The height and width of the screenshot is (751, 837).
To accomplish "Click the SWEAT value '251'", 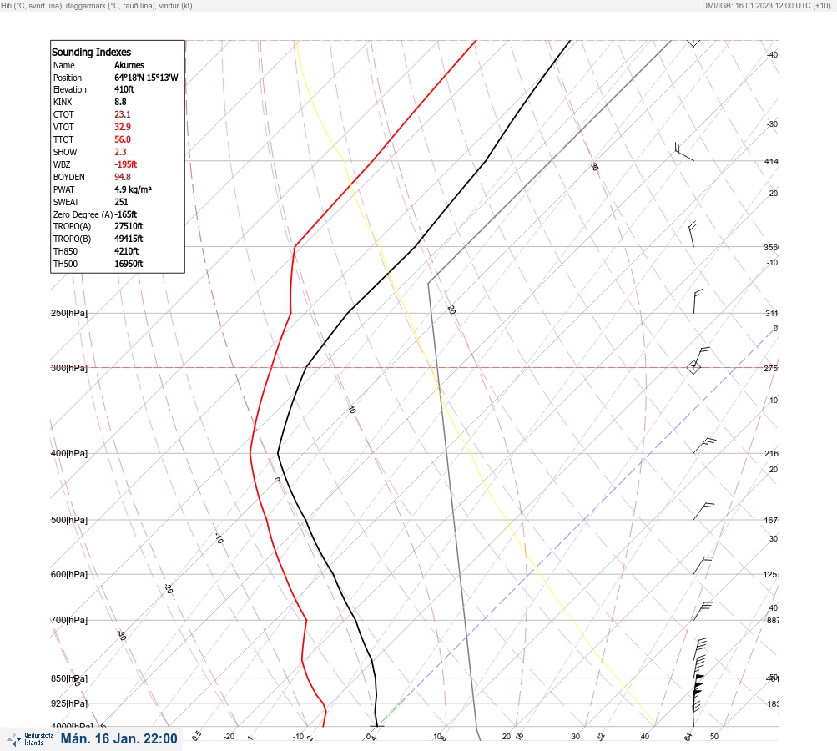I will click(x=121, y=202).
